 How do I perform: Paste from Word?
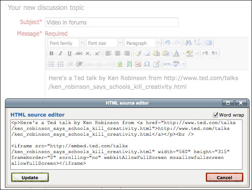(x=166, y=54)
